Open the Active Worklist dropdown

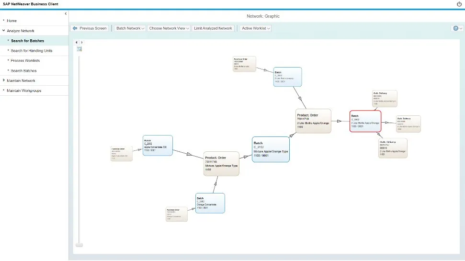point(256,28)
